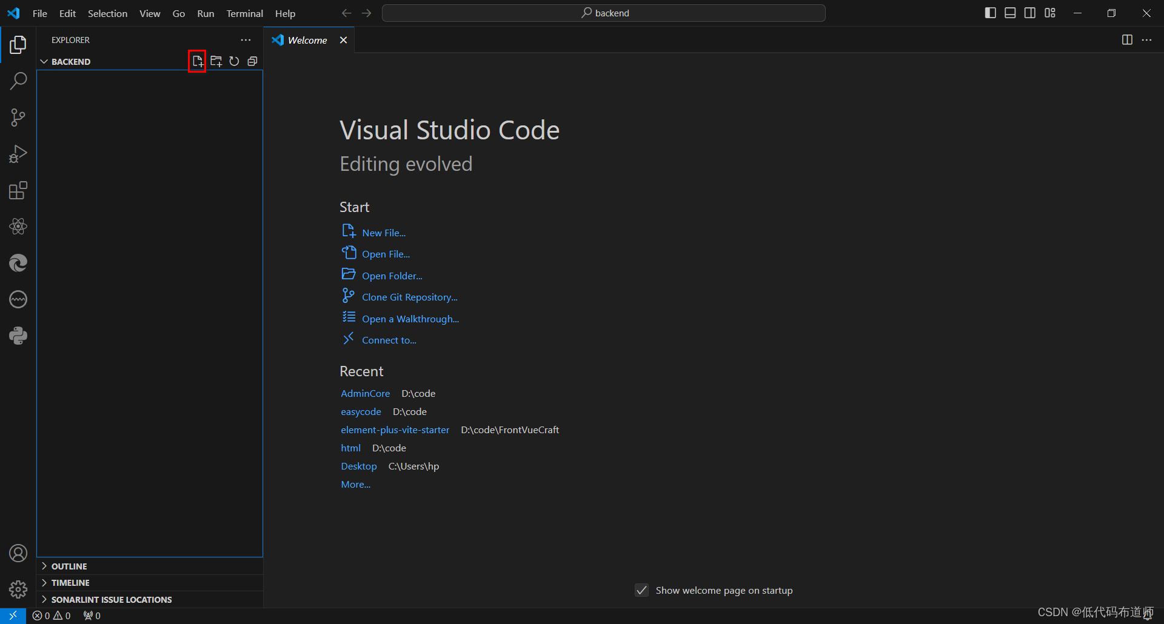Go forward with the navigation arrow
This screenshot has height=624, width=1164.
coord(366,13)
